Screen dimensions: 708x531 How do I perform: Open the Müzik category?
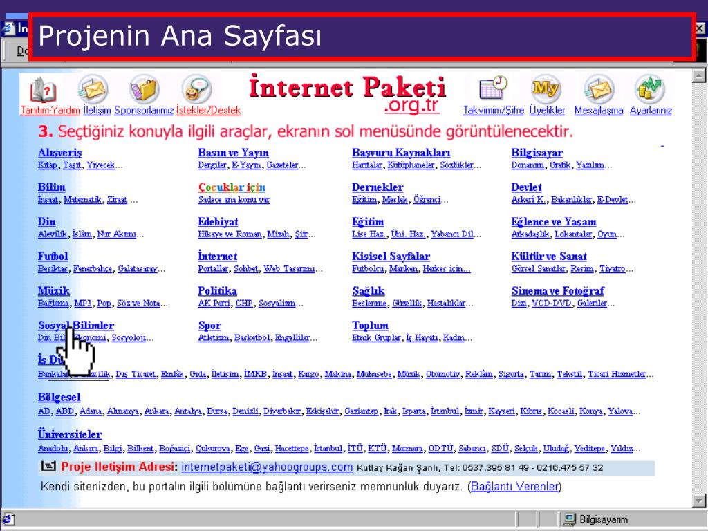coord(54,291)
